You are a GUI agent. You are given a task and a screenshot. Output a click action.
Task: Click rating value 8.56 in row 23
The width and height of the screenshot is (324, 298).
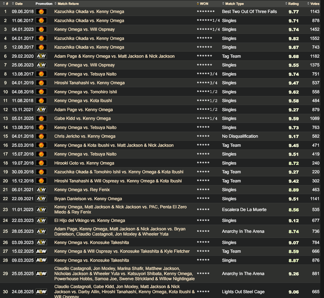click(294, 210)
